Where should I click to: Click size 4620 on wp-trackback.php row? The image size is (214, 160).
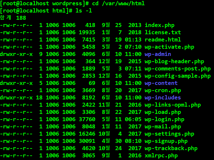tap(89, 148)
